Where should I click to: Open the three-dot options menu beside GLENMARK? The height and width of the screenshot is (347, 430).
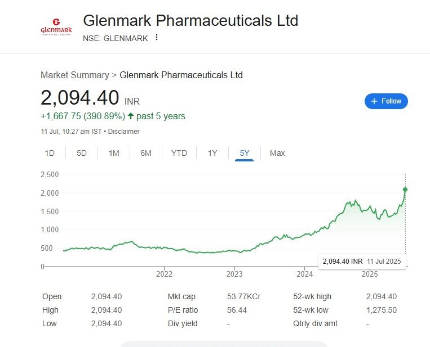coord(157,37)
